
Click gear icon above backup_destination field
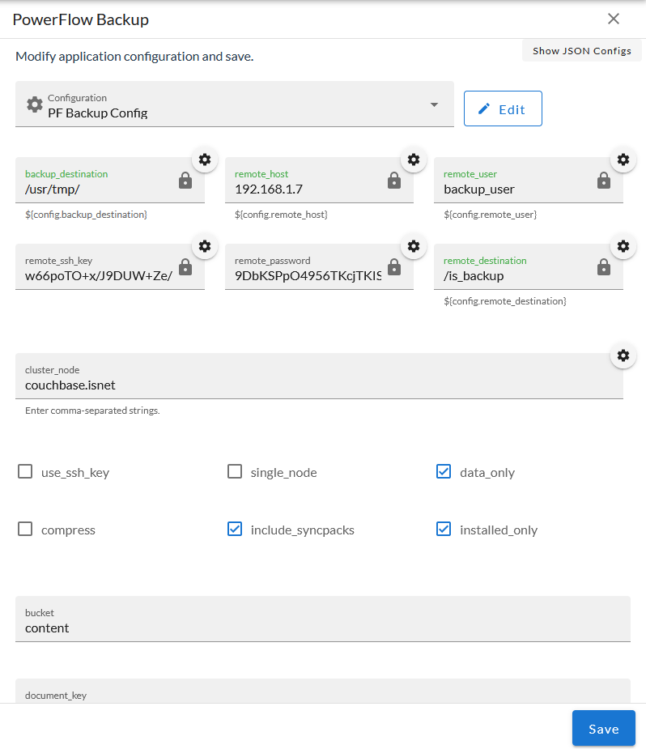coord(204,160)
